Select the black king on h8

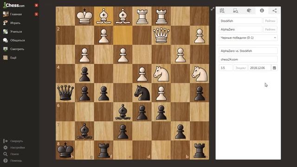click(65, 150)
